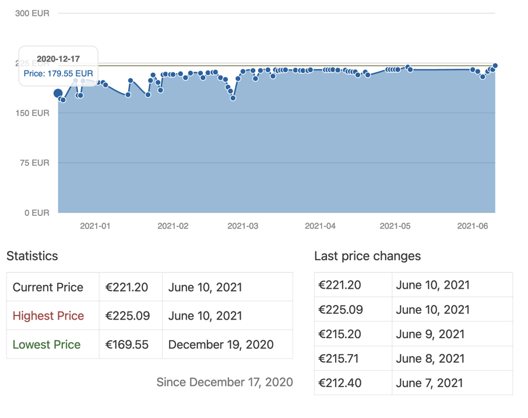Click the lowest dip point near 2021-03
Viewport: 528px width, 418px height.
pos(233,98)
